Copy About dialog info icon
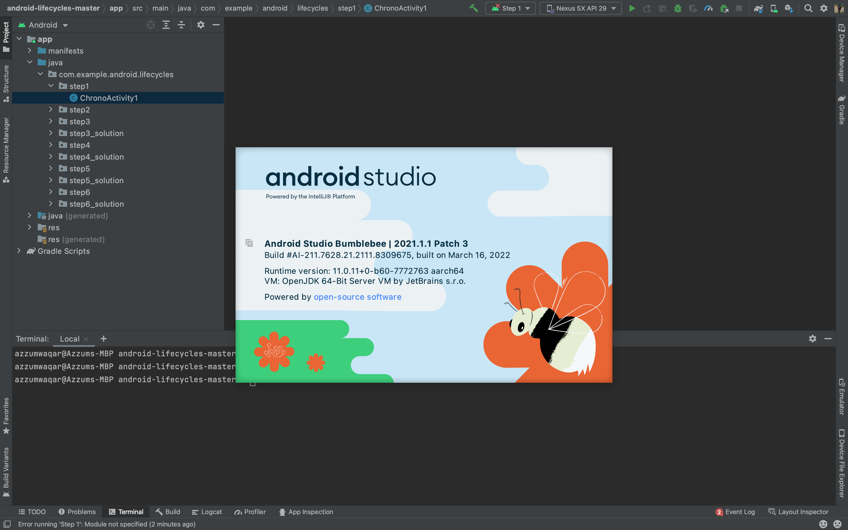 pos(249,243)
